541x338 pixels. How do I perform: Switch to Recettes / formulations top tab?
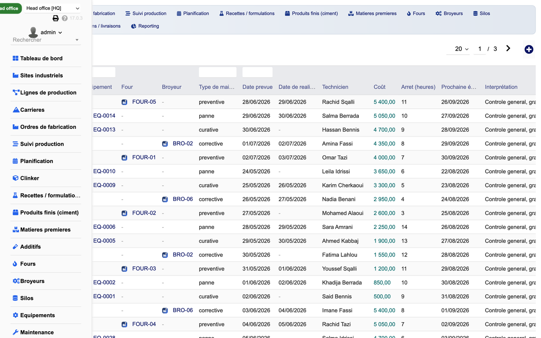click(x=247, y=14)
